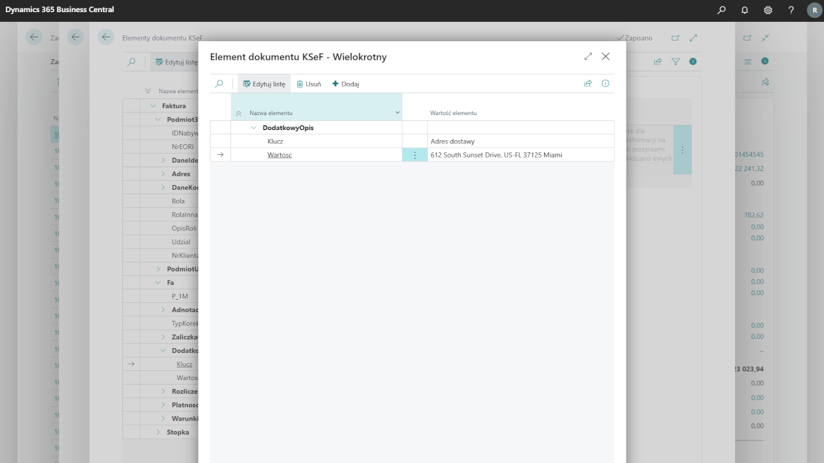Open the help question mark
The width and height of the screenshot is (824, 463).
pyautogui.click(x=791, y=10)
